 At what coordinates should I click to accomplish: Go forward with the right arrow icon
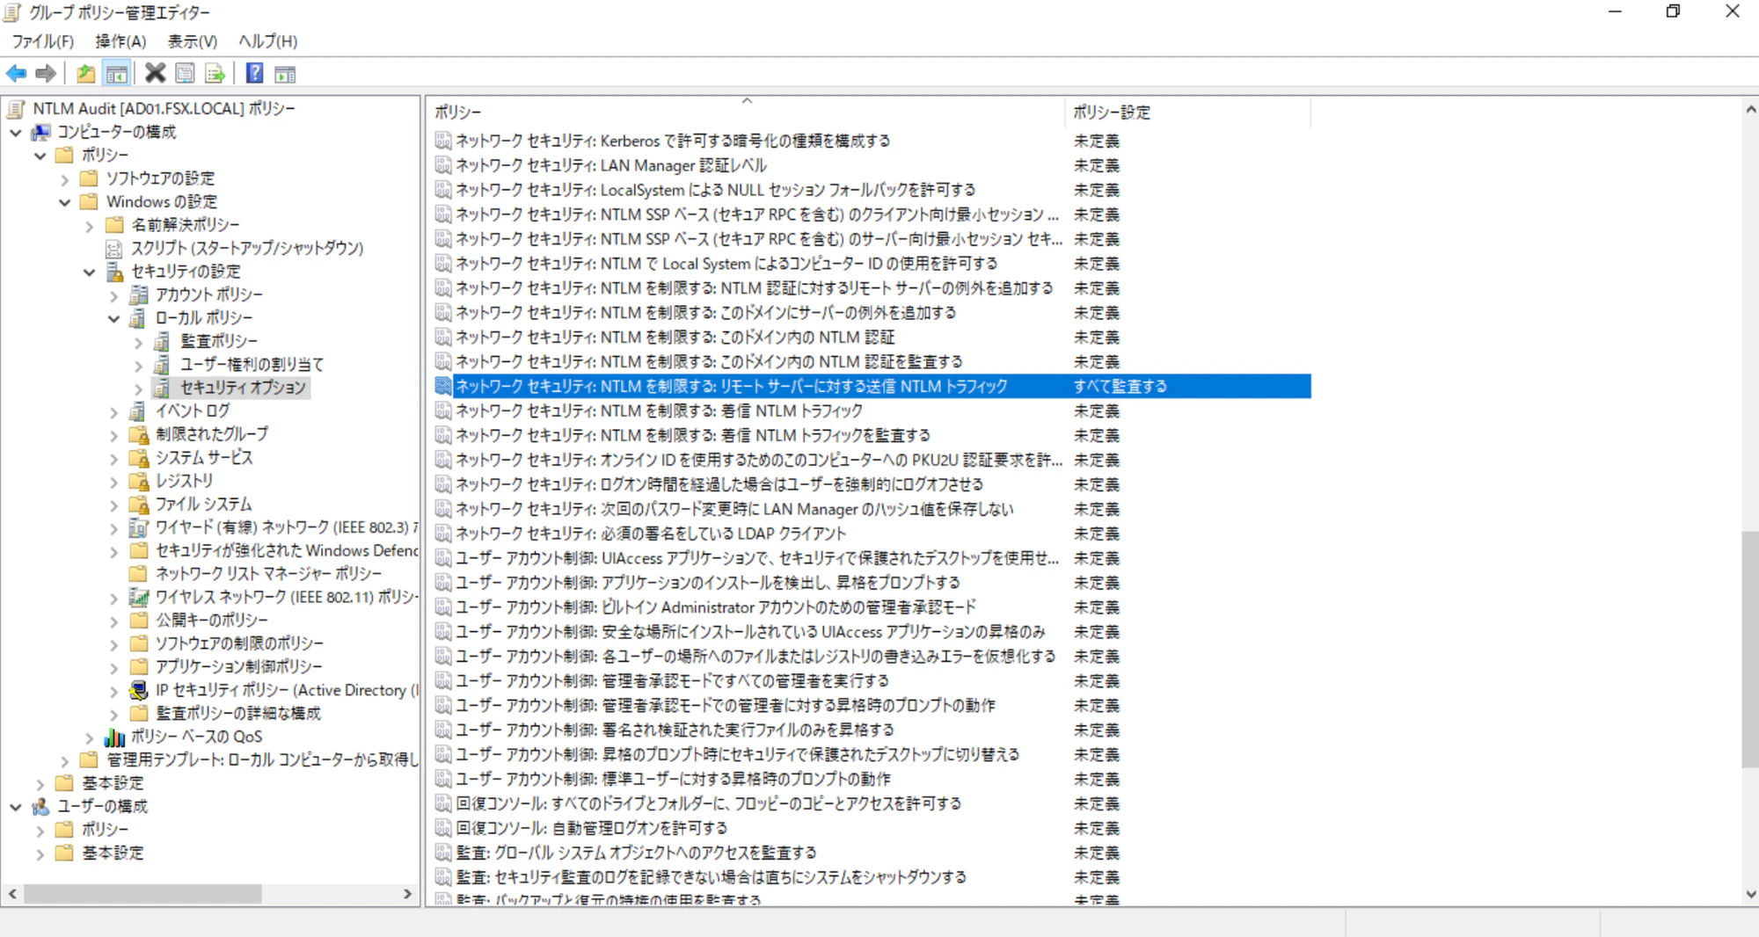tap(46, 74)
